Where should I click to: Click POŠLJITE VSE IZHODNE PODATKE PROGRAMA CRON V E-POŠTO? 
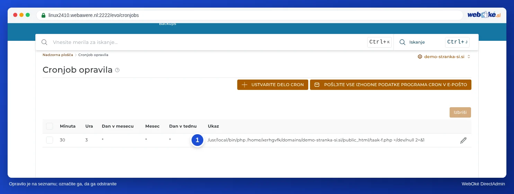point(391,85)
